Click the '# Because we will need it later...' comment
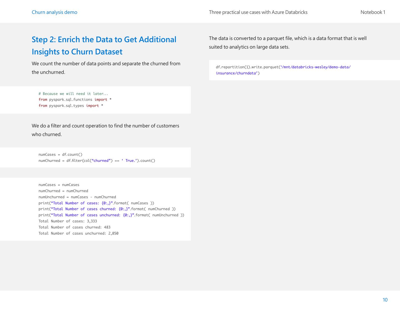400x309 pixels. [x=73, y=94]
